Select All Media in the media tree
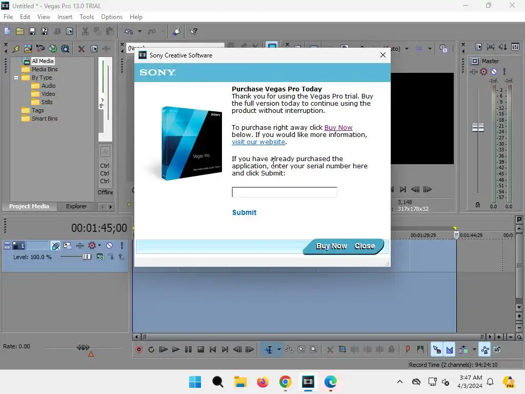Viewport: 525px width, 394px height. tap(43, 61)
